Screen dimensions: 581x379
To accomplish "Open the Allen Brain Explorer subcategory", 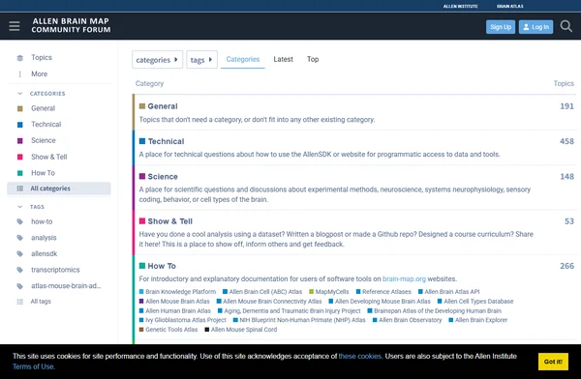I will point(478,320).
